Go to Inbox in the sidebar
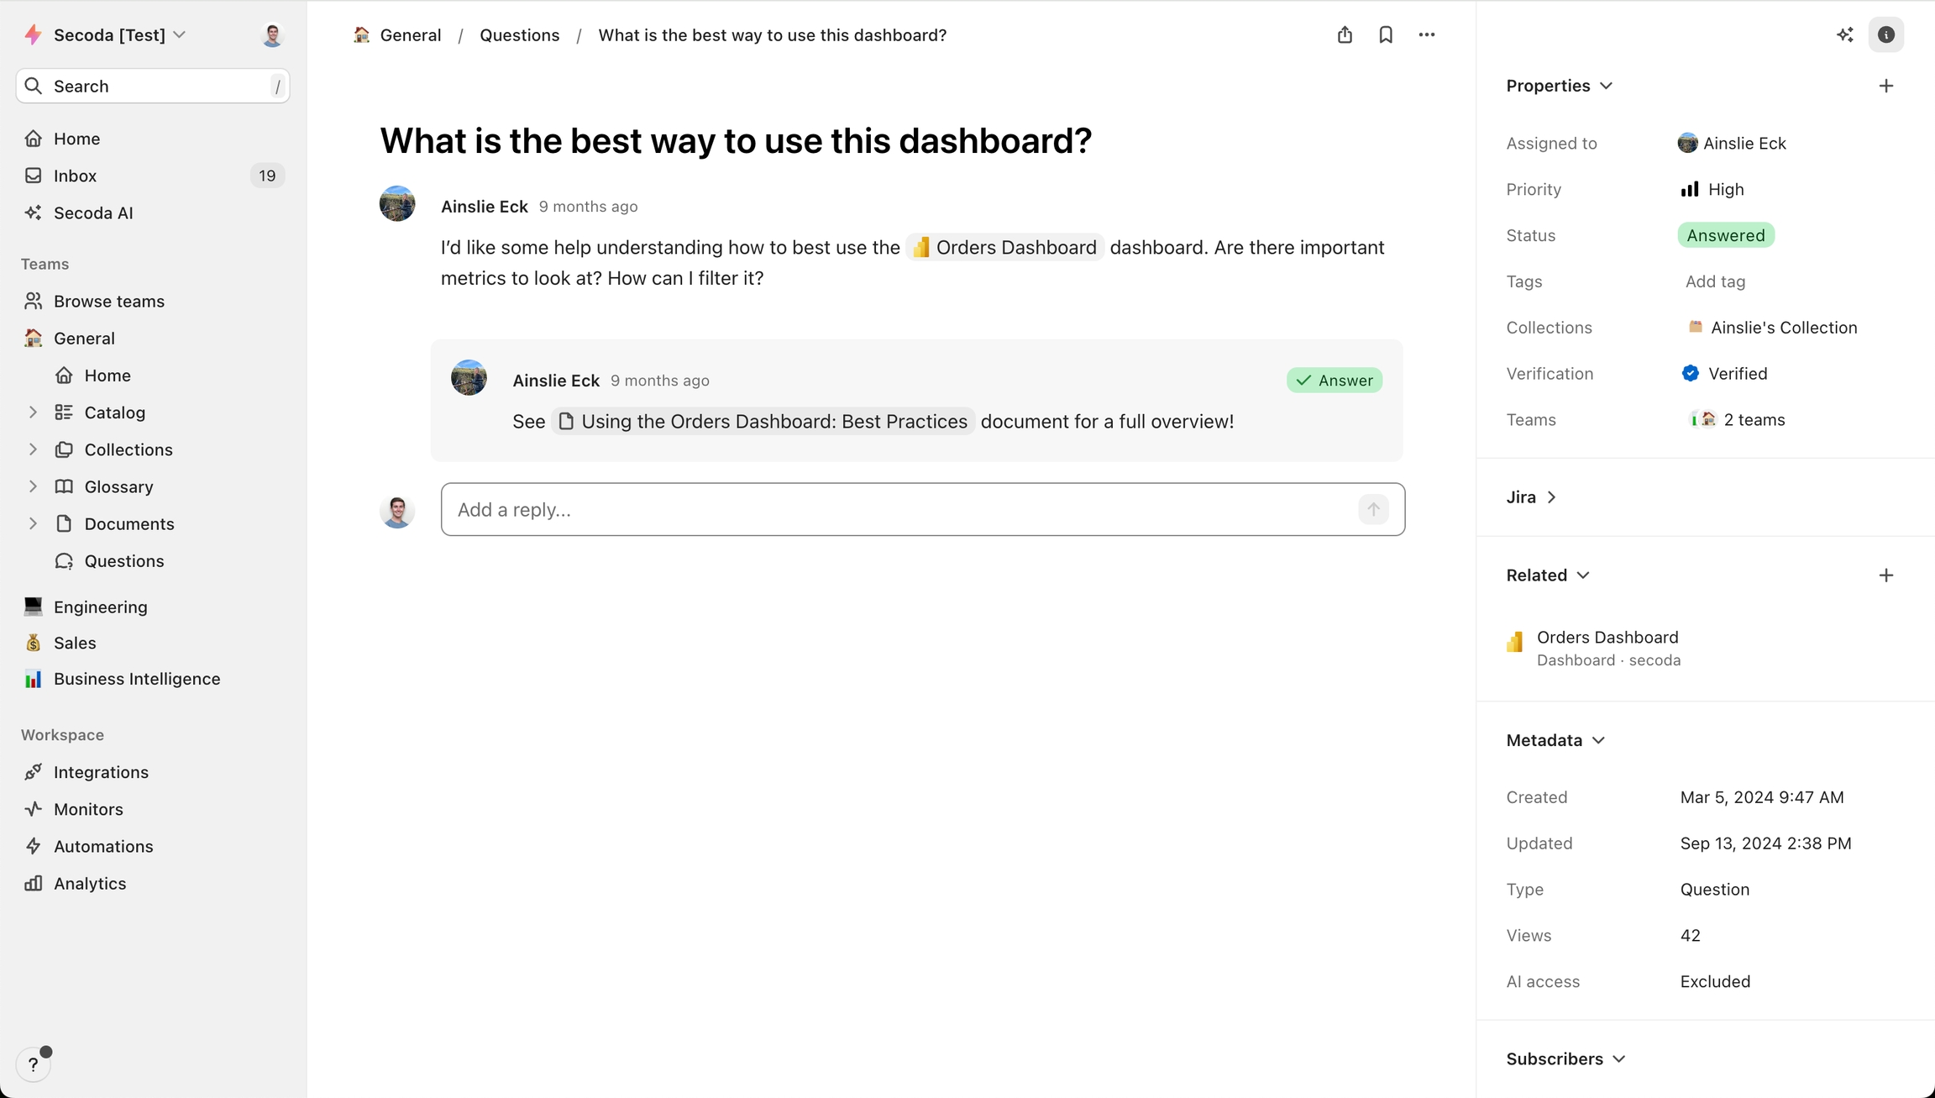The width and height of the screenshot is (1935, 1098). coord(76,176)
